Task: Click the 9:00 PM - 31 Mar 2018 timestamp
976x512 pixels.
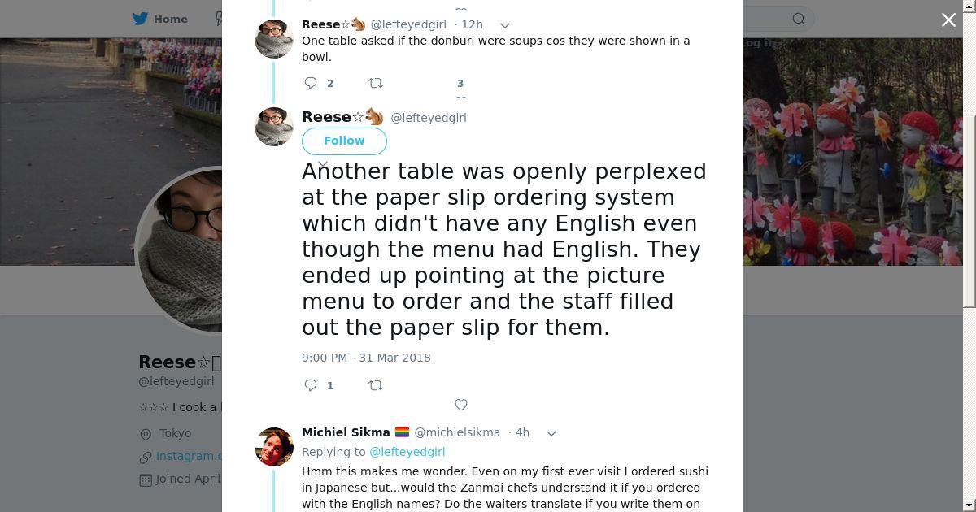Action: pyautogui.click(x=366, y=358)
